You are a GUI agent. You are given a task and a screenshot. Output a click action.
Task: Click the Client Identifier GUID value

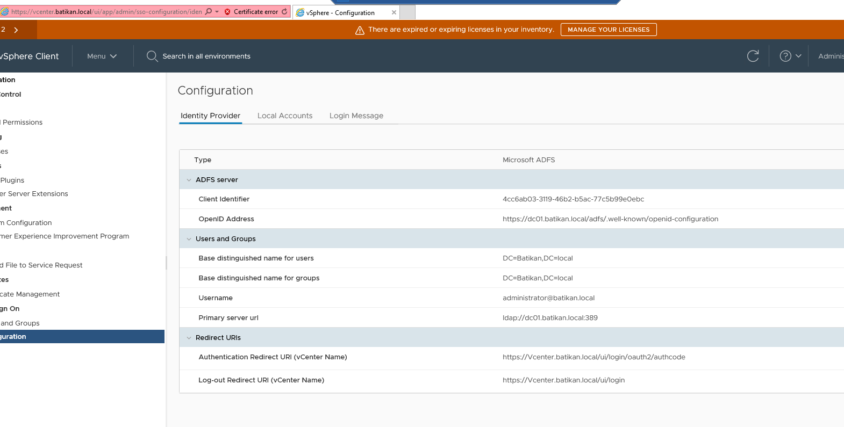click(574, 199)
